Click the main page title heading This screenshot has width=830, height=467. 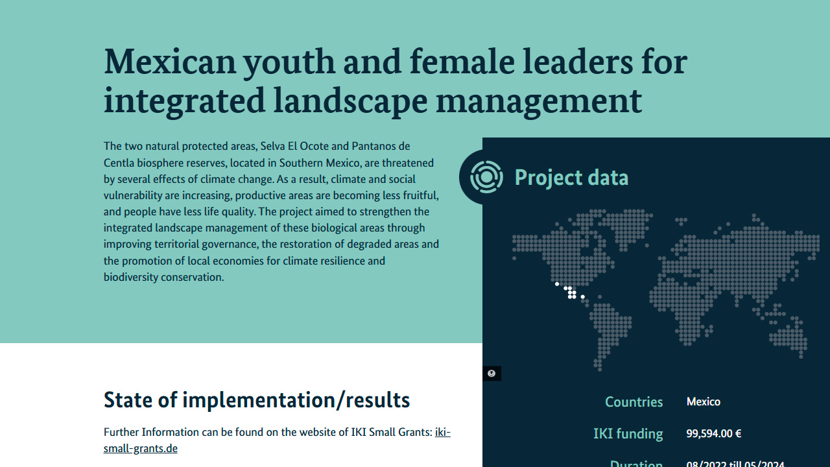click(x=395, y=80)
